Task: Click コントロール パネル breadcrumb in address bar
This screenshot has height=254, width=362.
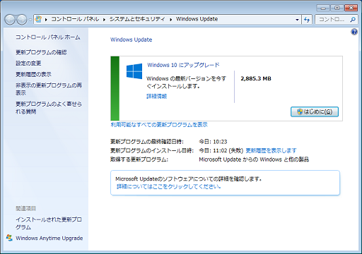Action: click(x=75, y=19)
